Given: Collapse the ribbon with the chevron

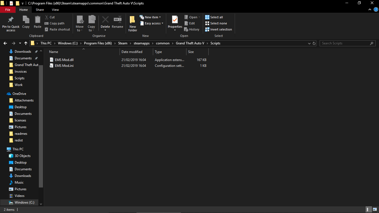Looking at the screenshot, I should 370,9.
